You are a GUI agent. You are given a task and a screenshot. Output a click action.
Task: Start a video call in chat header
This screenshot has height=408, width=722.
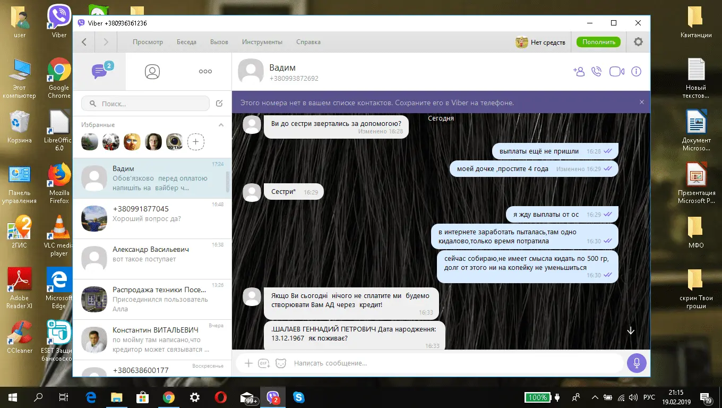coord(616,72)
